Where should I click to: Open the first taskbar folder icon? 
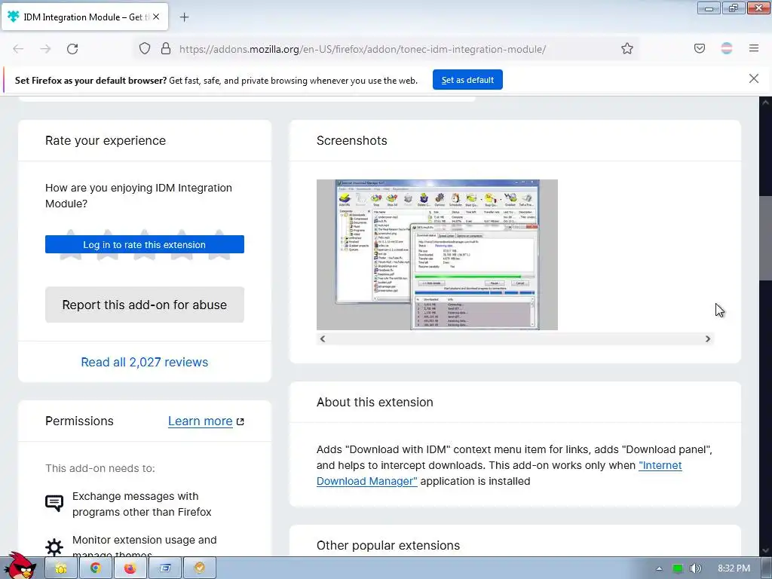tap(60, 568)
